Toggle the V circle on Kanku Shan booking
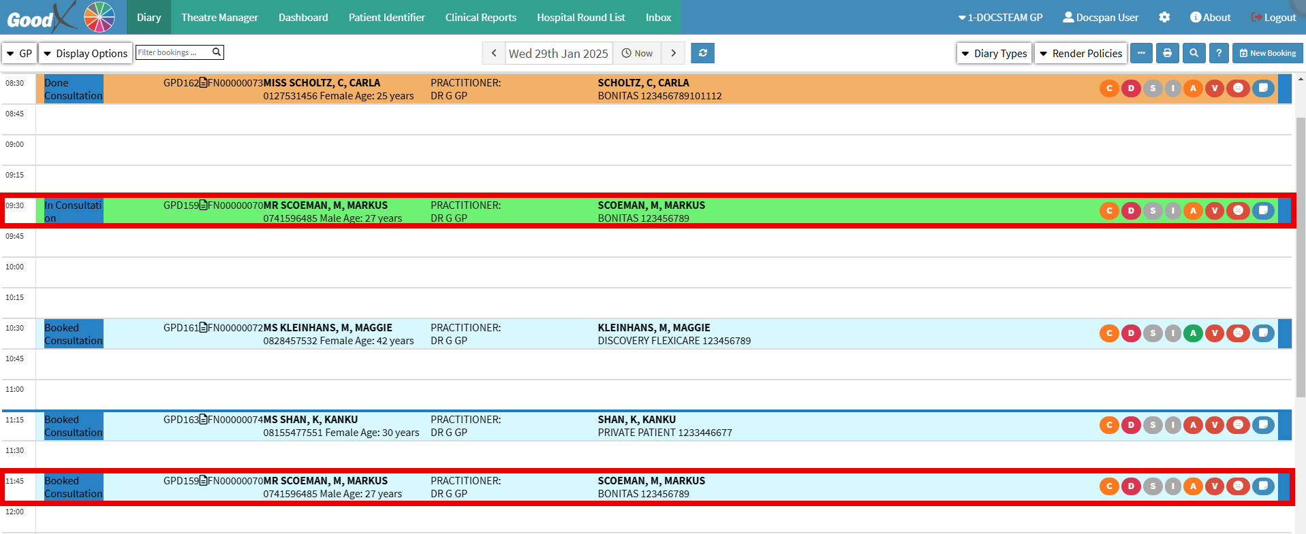The image size is (1306, 534). (x=1214, y=425)
